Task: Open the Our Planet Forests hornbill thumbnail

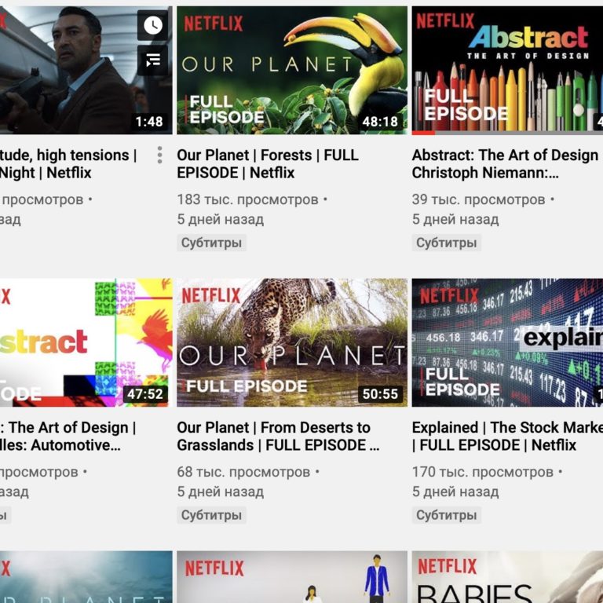Action: coord(291,71)
